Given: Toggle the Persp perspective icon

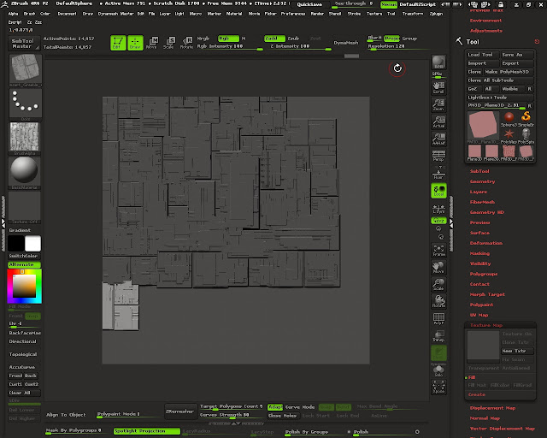Looking at the screenshot, I should tap(438, 156).
